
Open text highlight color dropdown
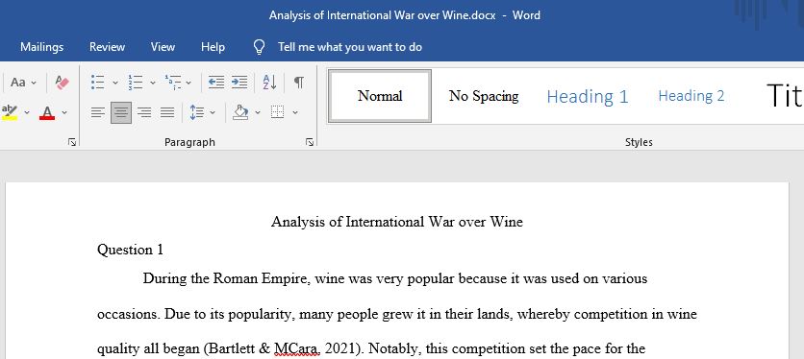coord(27,112)
